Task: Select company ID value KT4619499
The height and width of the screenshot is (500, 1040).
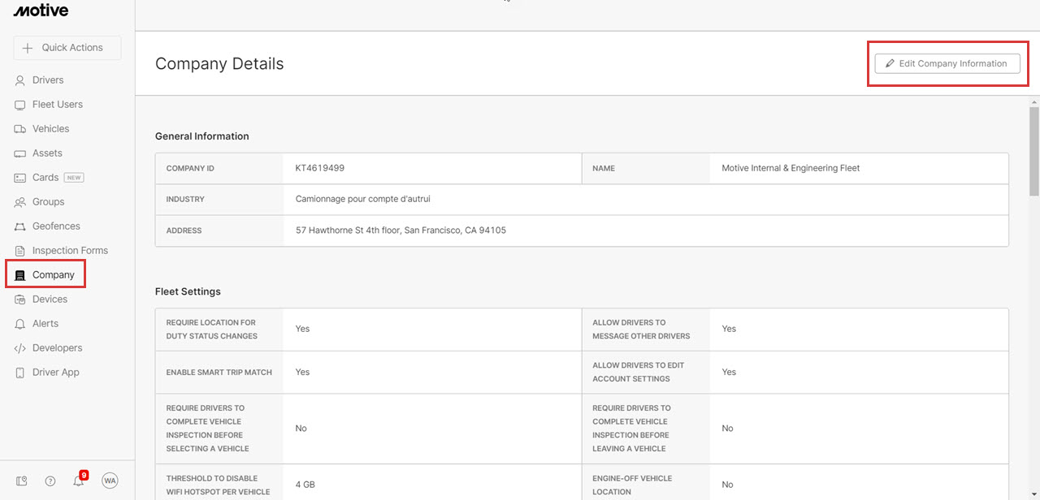Action: click(x=320, y=168)
